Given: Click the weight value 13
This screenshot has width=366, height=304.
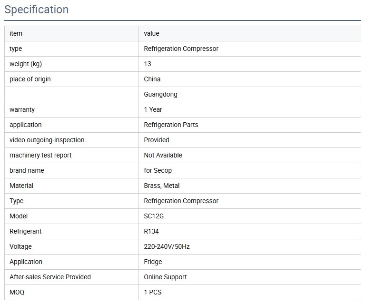Looking at the screenshot, I should pos(148,64).
